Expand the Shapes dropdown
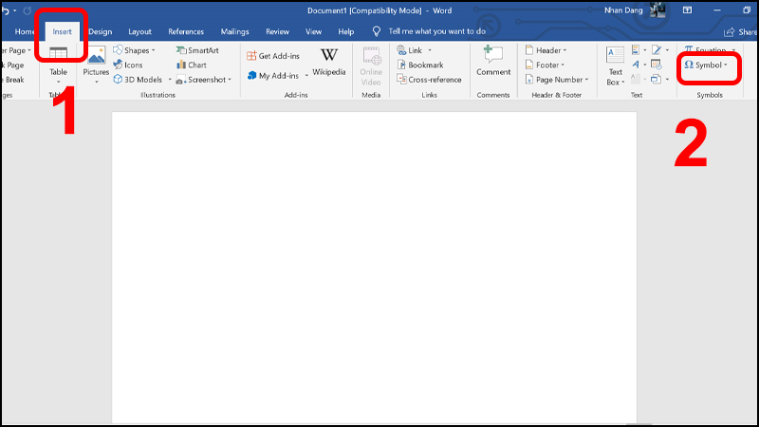This screenshot has width=759, height=427. [134, 49]
